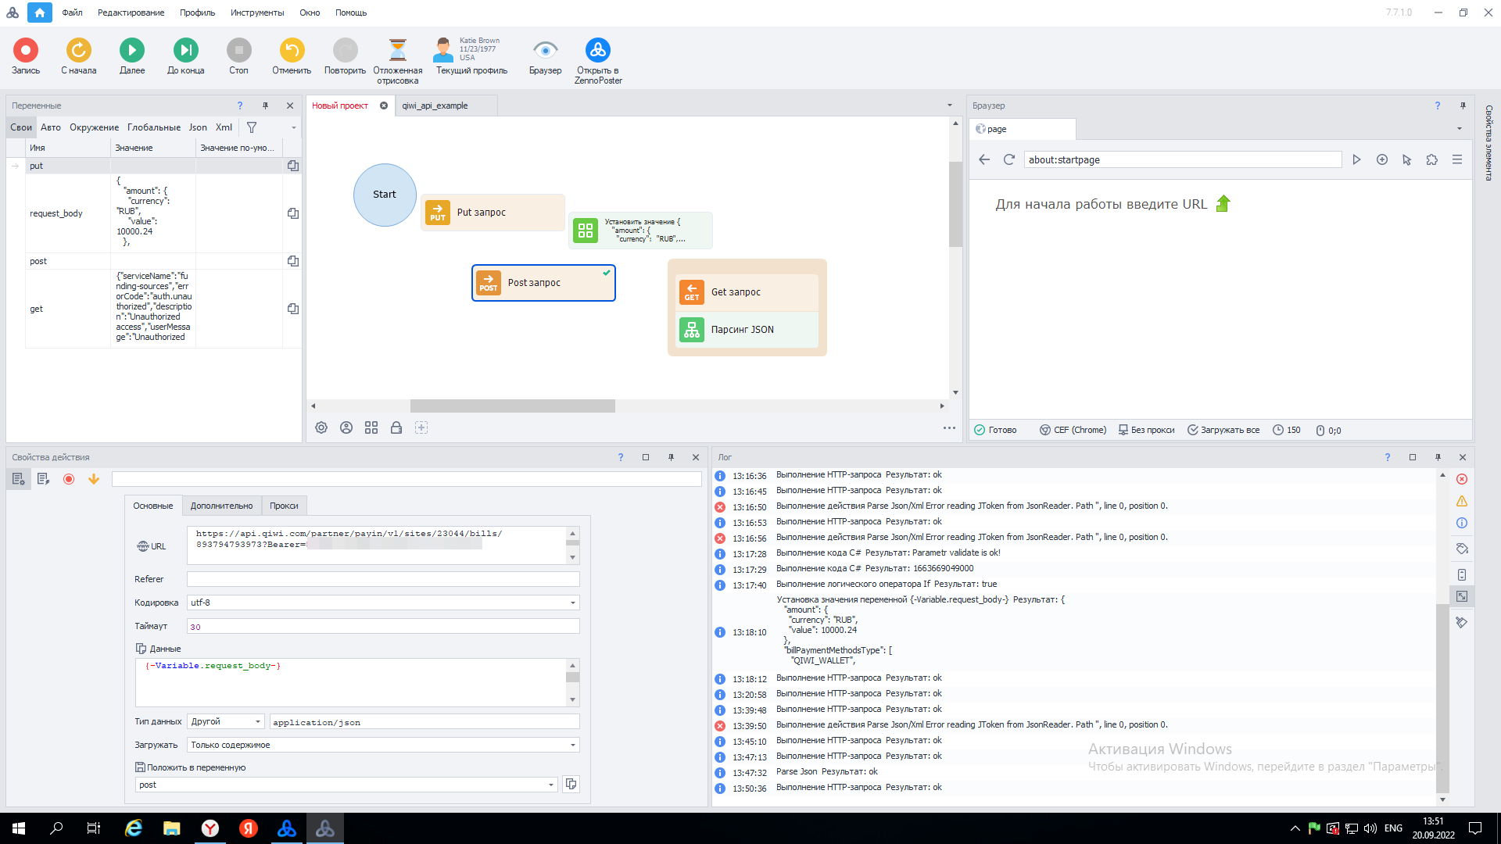Open the browser extensions puzzle icon

(x=1432, y=159)
